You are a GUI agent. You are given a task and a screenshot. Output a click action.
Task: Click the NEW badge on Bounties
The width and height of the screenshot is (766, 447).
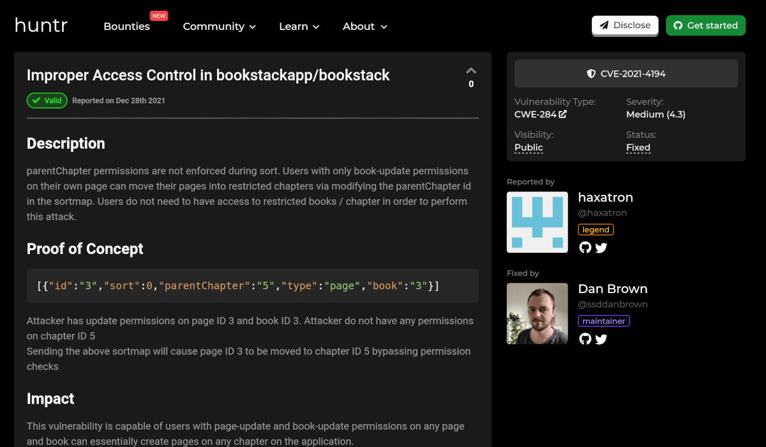159,15
